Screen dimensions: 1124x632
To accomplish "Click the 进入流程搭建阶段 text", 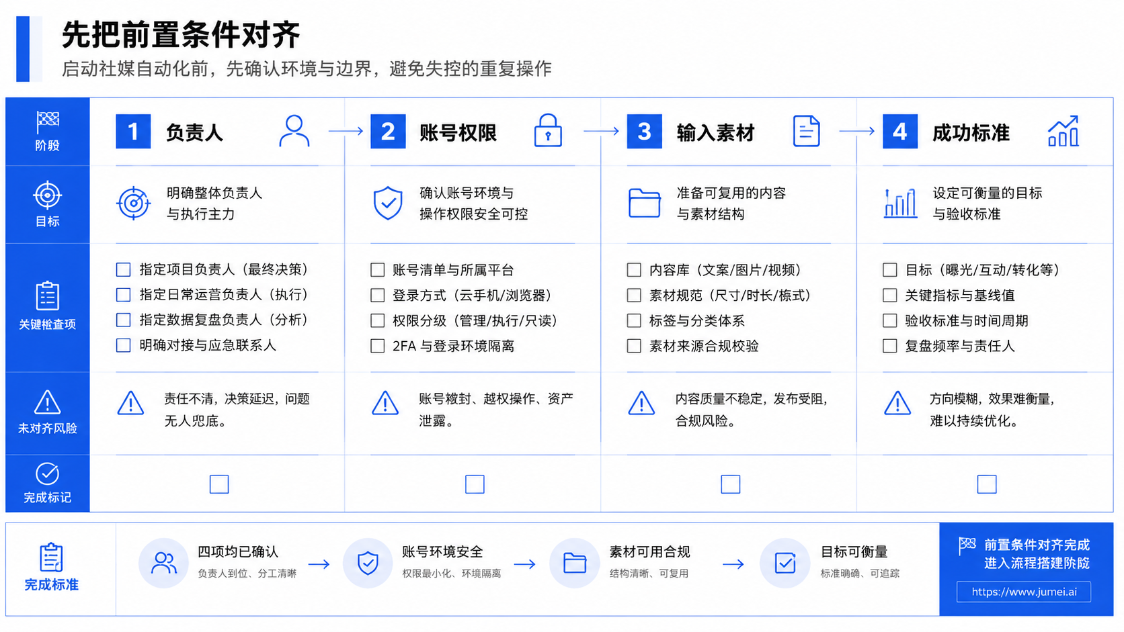I will click(1037, 563).
